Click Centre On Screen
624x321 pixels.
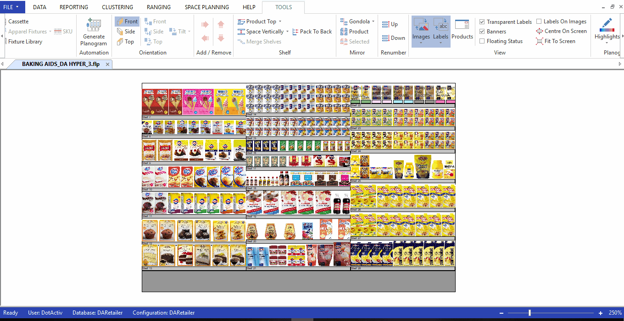point(561,31)
